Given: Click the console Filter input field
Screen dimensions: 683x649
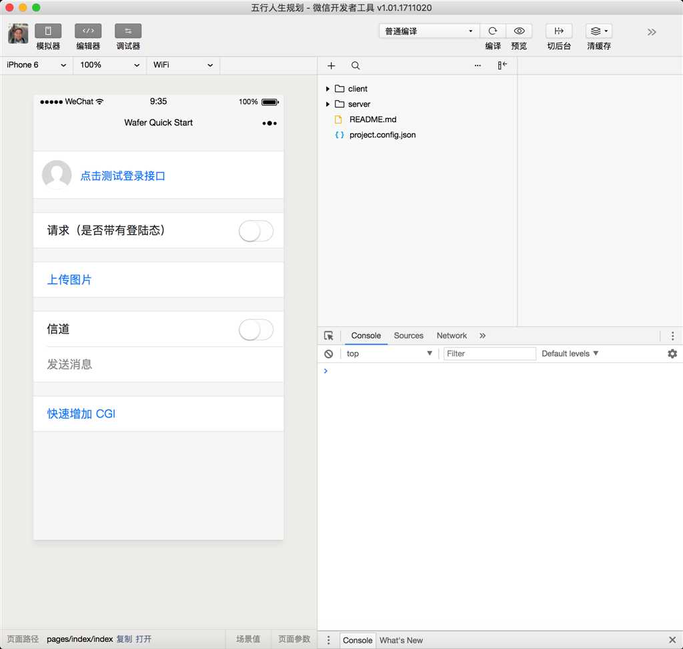Looking at the screenshot, I should click(x=490, y=354).
